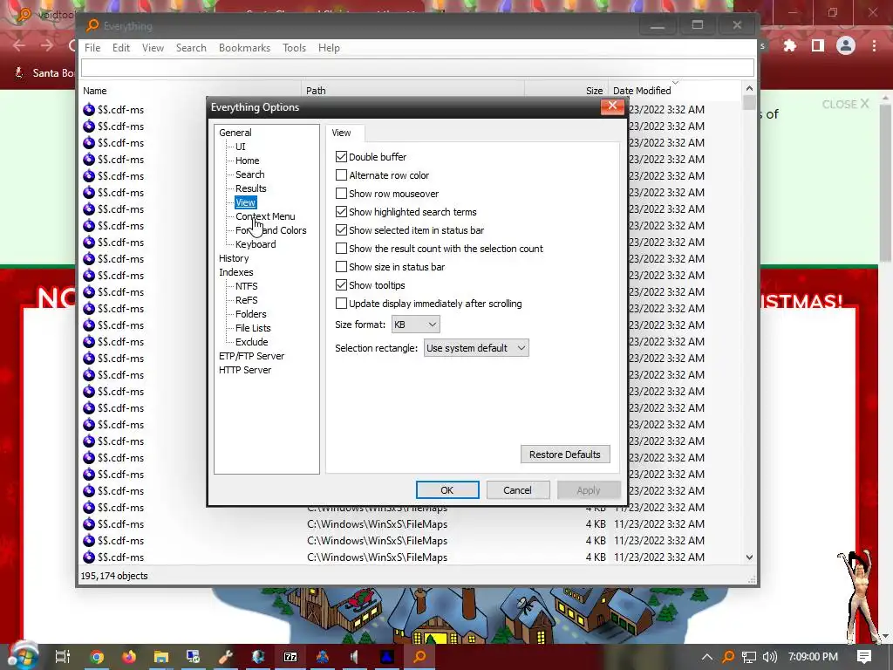The height and width of the screenshot is (670, 893).
Task: Click the OK button
Action: click(x=447, y=490)
